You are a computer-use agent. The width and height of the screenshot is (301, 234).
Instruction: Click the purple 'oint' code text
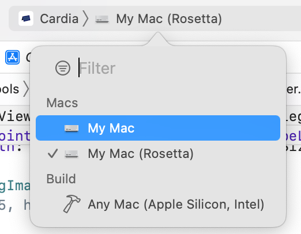(15, 135)
